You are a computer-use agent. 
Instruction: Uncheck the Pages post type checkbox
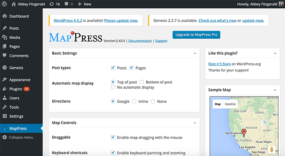coord(131,68)
